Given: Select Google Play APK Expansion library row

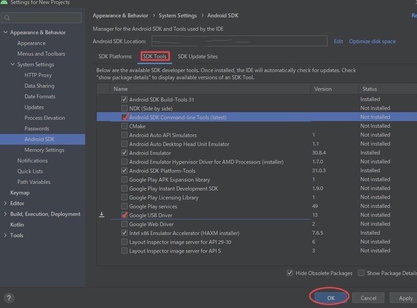Looking at the screenshot, I should pyautogui.click(x=256, y=179).
